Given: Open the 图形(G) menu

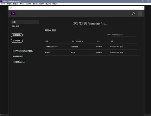Looking at the screenshot, I should tap(35, 4).
